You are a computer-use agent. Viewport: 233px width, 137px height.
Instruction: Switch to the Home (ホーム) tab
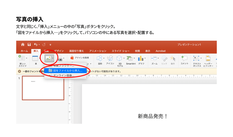(24, 51)
